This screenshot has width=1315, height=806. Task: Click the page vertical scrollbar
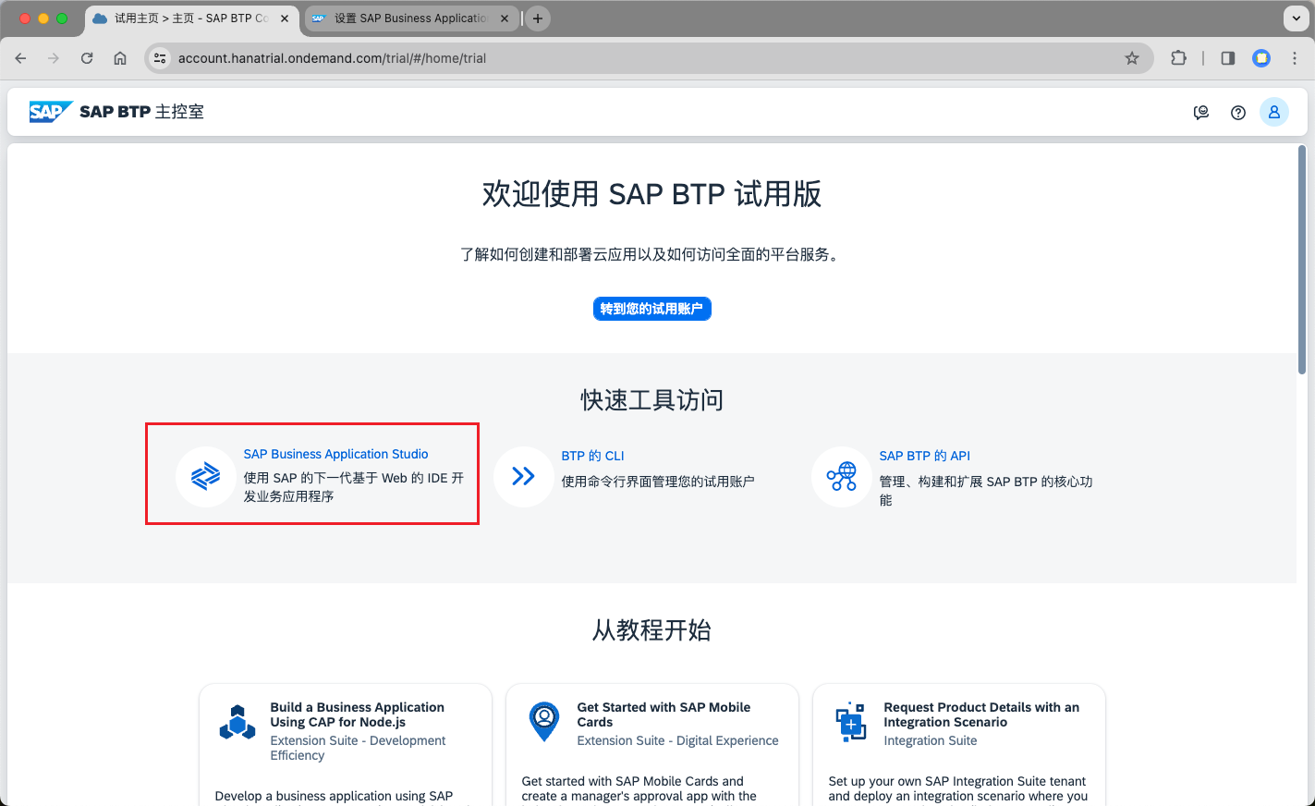tap(1302, 259)
